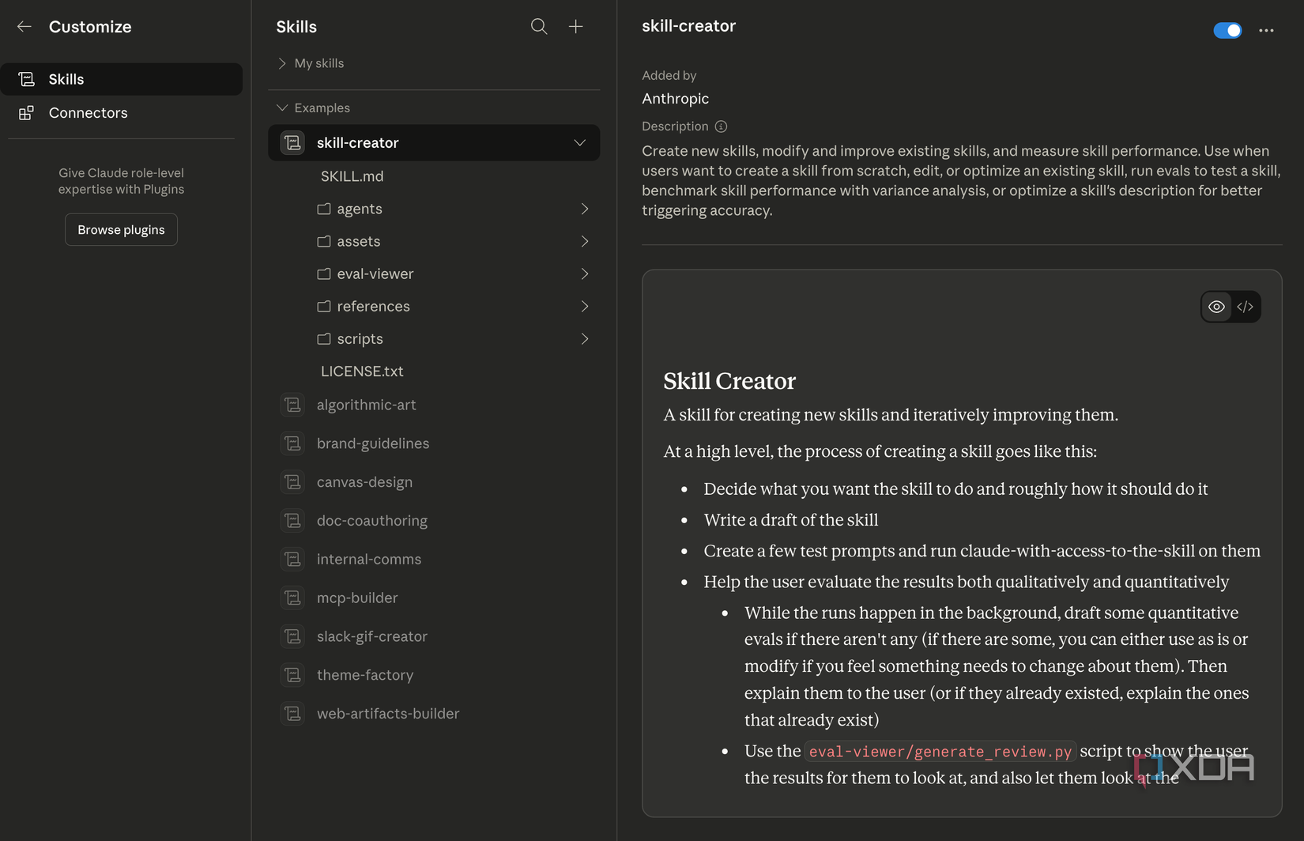Image resolution: width=1304 pixels, height=841 pixels.
Task: Select the algorithmic-art skill icon
Action: click(x=293, y=405)
